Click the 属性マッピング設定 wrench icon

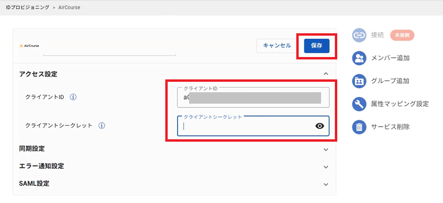[359, 104]
